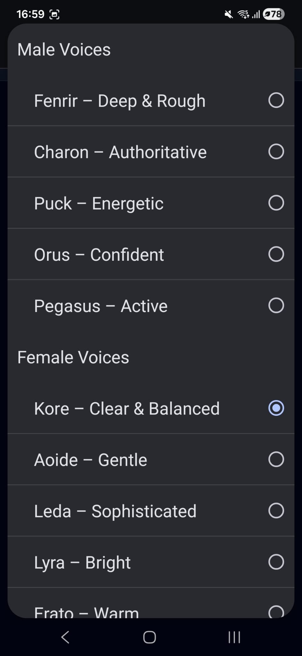Tap the battery 78 indicator
The width and height of the screenshot is (302, 656).
274,14
